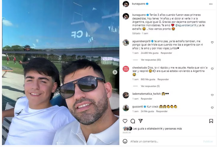Viewport: 217px width, 147px height.
Task: Expand Ver respuestas (5)
Action: click(x=150, y=86)
